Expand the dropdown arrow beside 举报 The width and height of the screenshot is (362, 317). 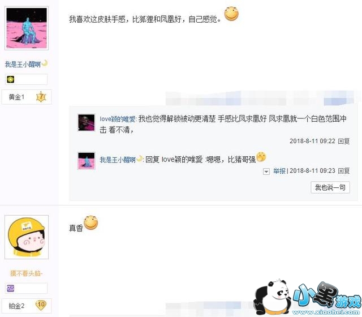266,172
